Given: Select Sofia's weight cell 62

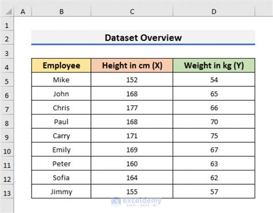Looking at the screenshot, I should pos(214,178).
